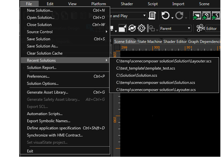Choose Generate Asset Library... entry

pos(65,92)
